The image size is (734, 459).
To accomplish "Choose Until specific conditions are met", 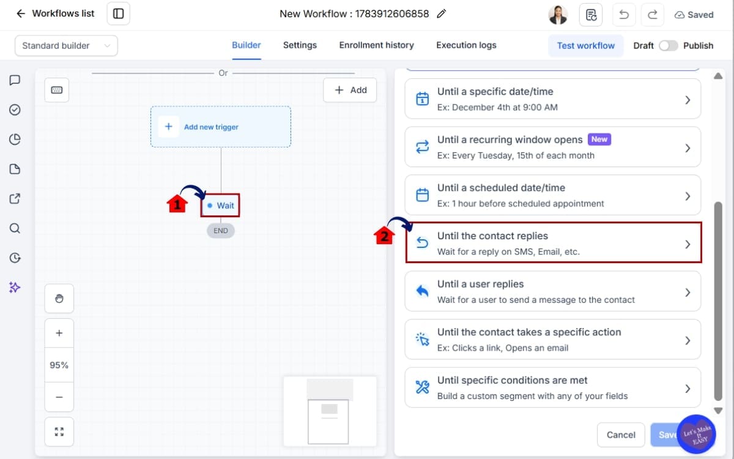I will [553, 387].
